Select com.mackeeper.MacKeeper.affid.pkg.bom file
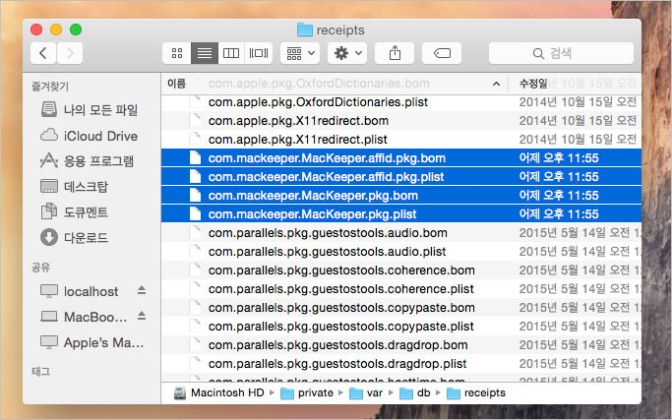 coord(401,158)
